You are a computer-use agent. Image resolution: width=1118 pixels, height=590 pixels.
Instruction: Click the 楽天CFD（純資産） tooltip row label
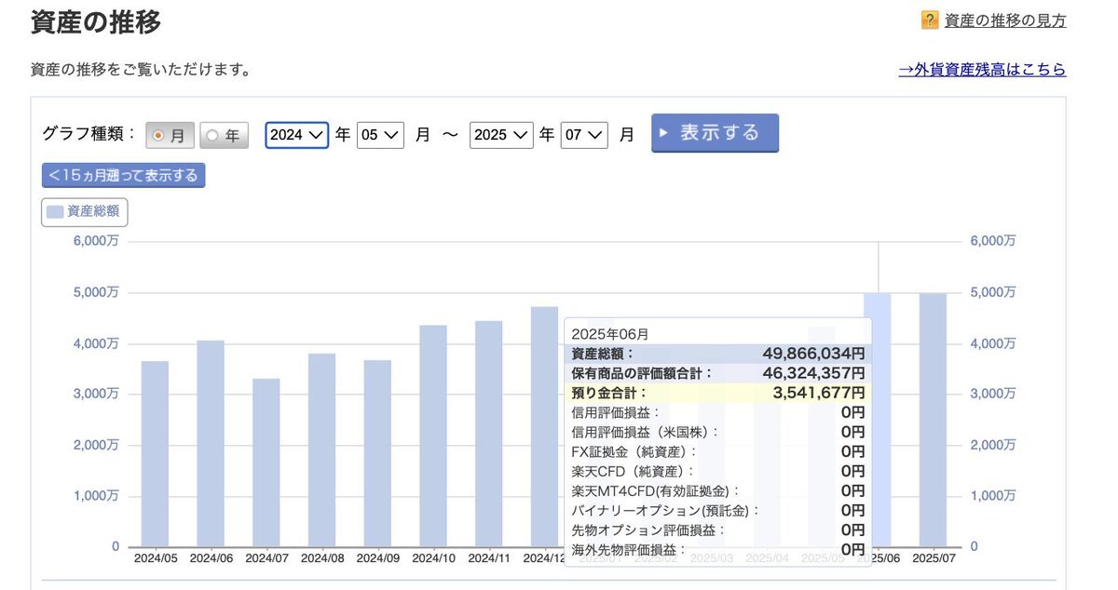[634, 471]
